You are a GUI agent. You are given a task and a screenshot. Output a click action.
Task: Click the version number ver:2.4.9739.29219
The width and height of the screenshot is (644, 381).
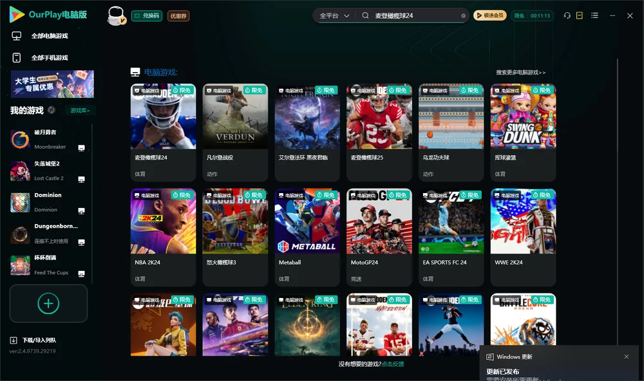point(32,351)
